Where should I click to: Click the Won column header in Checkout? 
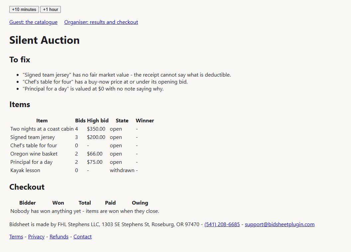click(x=58, y=203)
